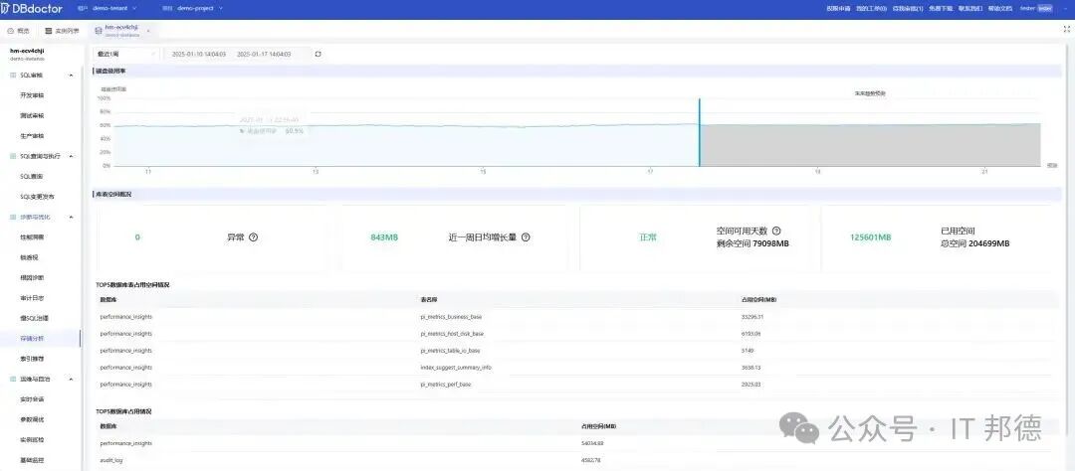Screen dimensions: 1075x471
Task: Open 测试审核 in the sidebar
Action: click(x=32, y=115)
